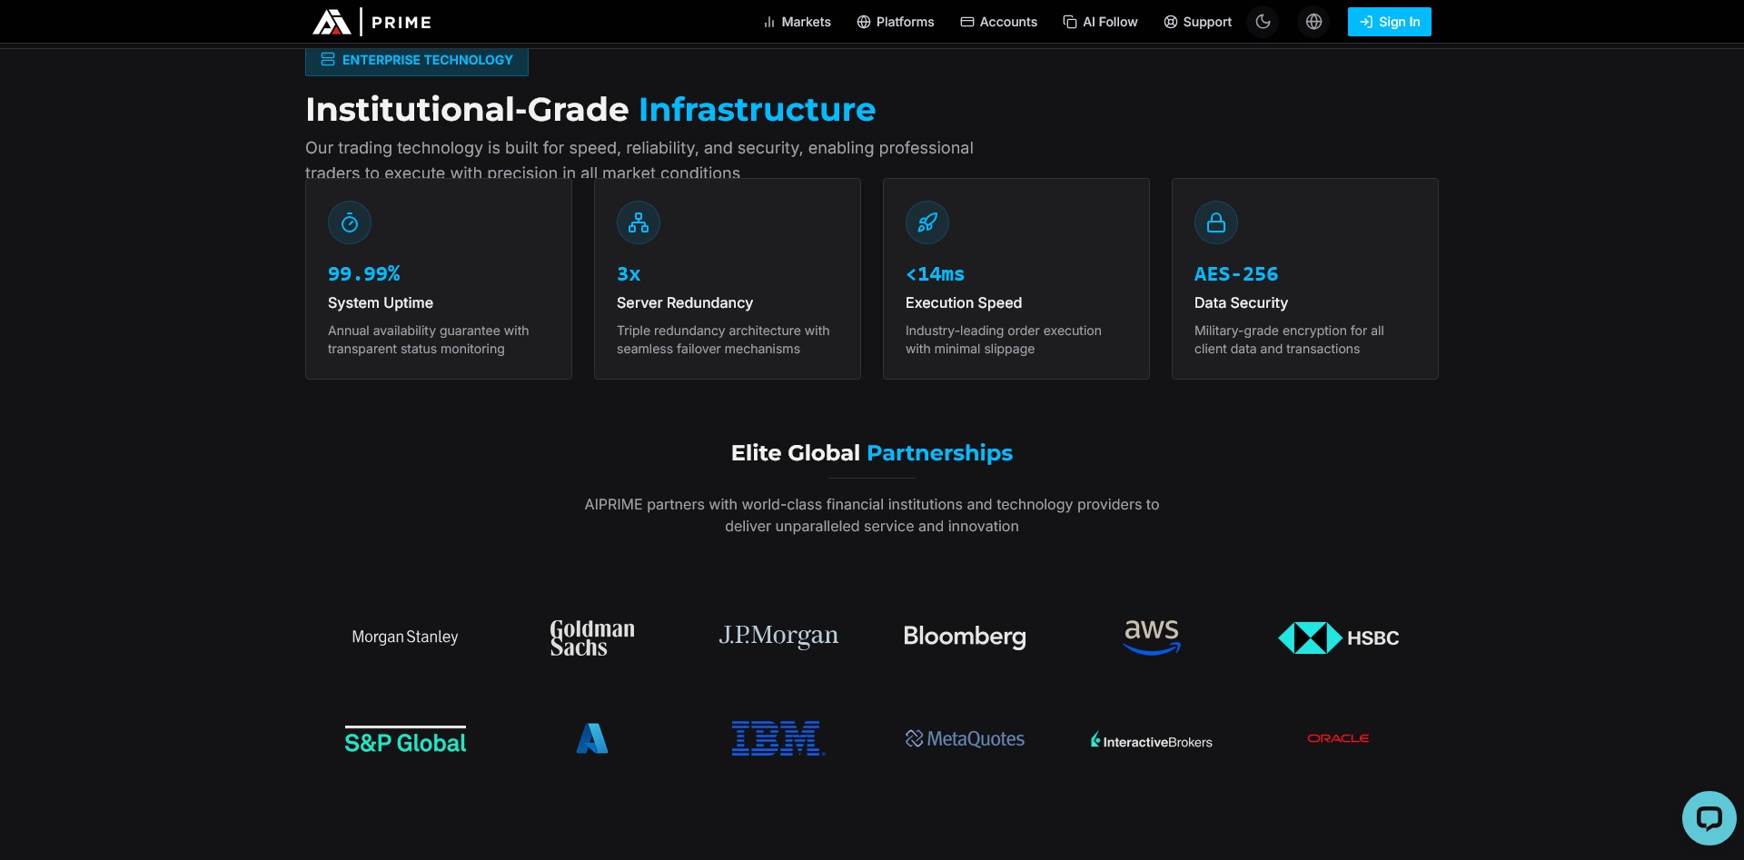
Task: Click the padlock Data Security icon
Action: point(1216,222)
